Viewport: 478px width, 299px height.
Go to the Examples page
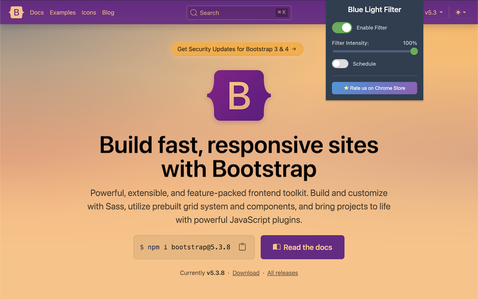tap(63, 12)
